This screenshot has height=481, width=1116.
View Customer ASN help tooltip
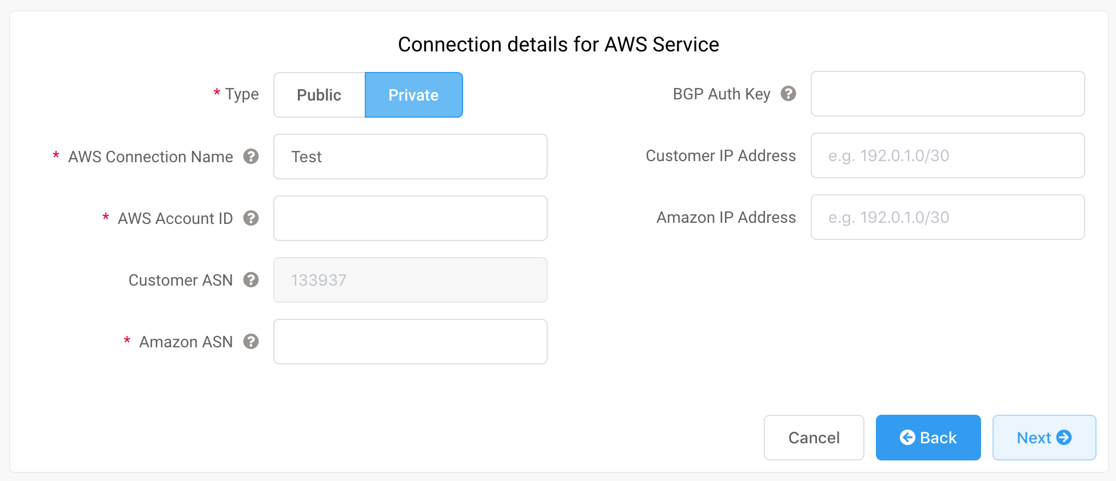(250, 280)
